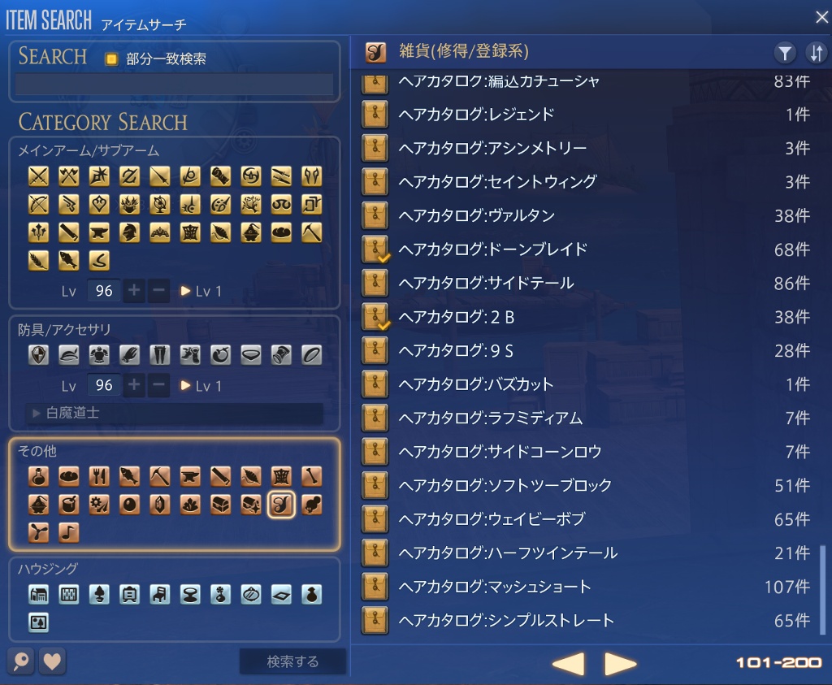Click the 検索する button
Image resolution: width=832 pixels, height=685 pixels.
pos(292,661)
